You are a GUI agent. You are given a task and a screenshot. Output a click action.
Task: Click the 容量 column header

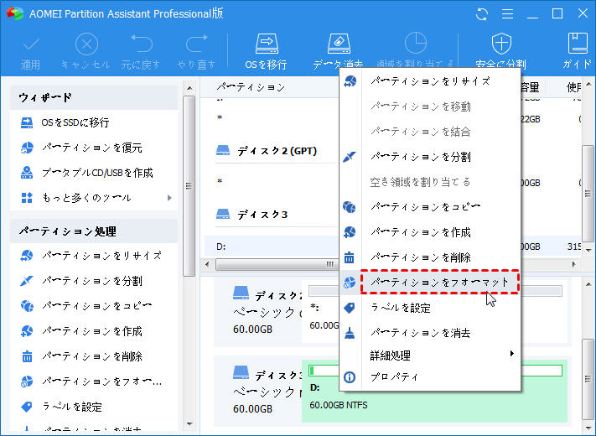[x=530, y=87]
